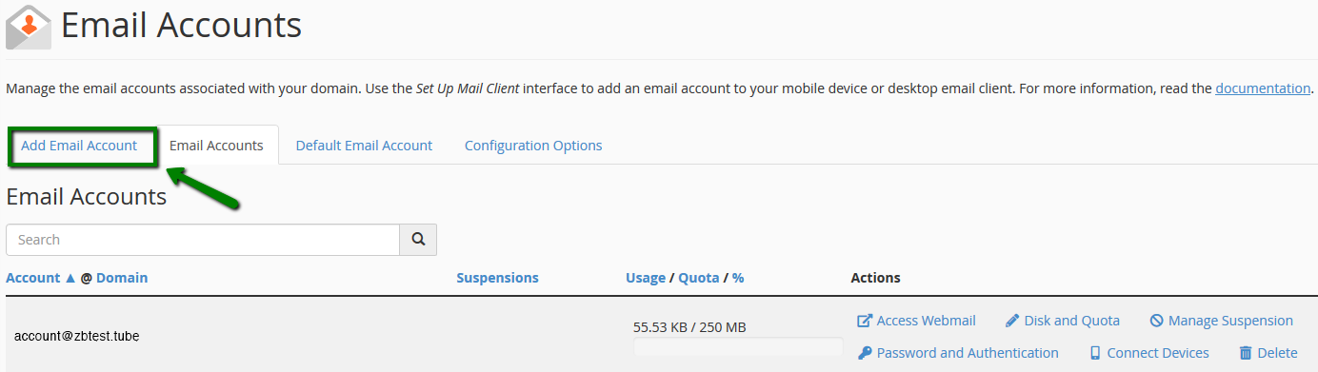Sort the table by Domain column
The width and height of the screenshot is (1318, 372).
[x=122, y=278]
